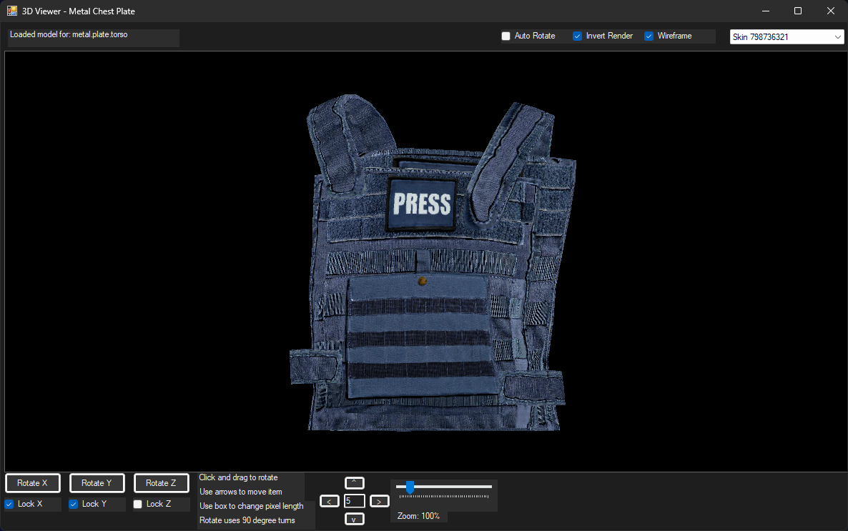Click the PRESS patch on the vest model
The width and height of the screenshot is (848, 531).
click(421, 205)
